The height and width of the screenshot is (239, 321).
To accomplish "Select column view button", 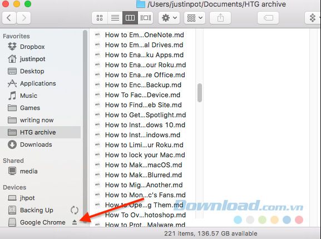I will (x=130, y=18).
